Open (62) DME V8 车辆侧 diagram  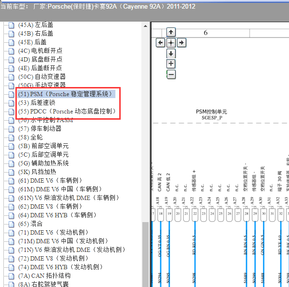[50, 207]
